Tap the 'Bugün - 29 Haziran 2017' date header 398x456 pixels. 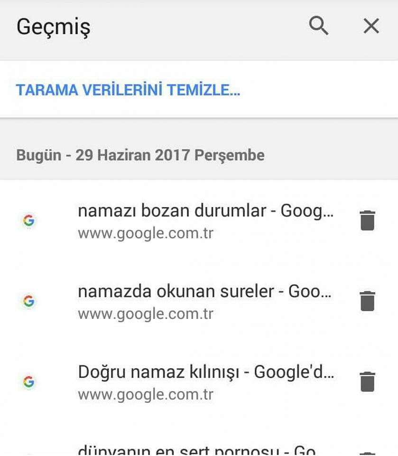point(140,155)
